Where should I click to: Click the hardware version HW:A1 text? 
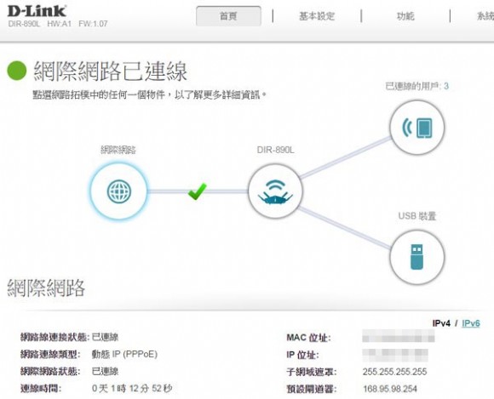pyautogui.click(x=60, y=24)
